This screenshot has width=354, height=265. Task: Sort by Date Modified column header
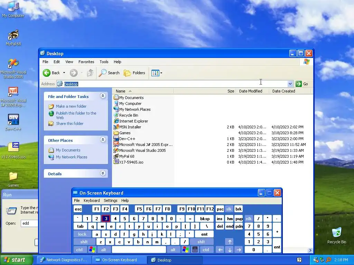[x=252, y=91]
